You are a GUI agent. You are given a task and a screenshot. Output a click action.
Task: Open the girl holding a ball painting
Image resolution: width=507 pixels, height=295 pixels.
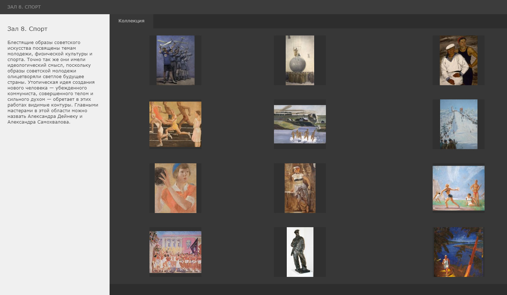(x=175, y=188)
